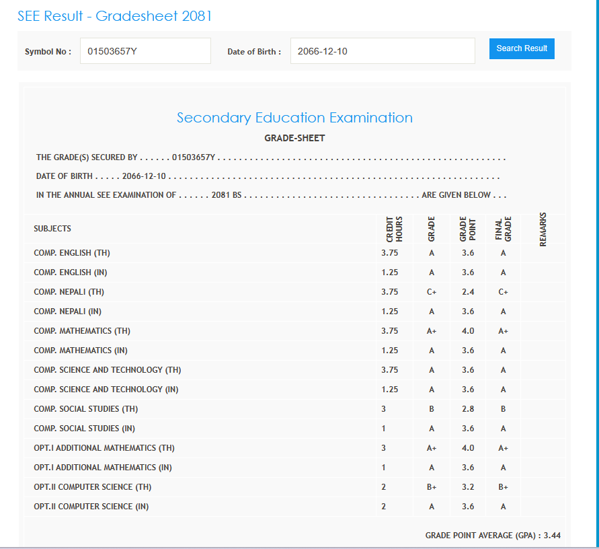Click OPT.II COMPUTER SCIENCE (IN) subject
This screenshot has width=599, height=549.
click(x=91, y=507)
